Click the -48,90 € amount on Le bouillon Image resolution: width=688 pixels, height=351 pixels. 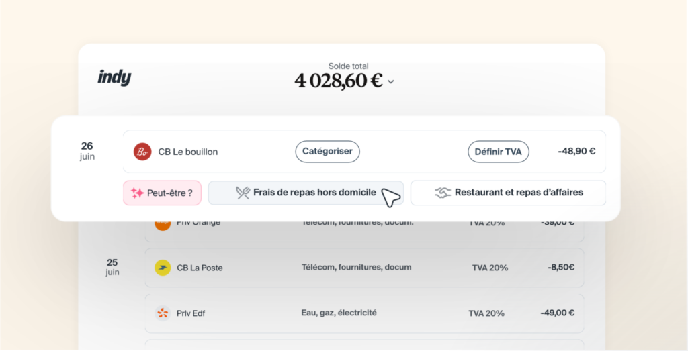point(576,152)
